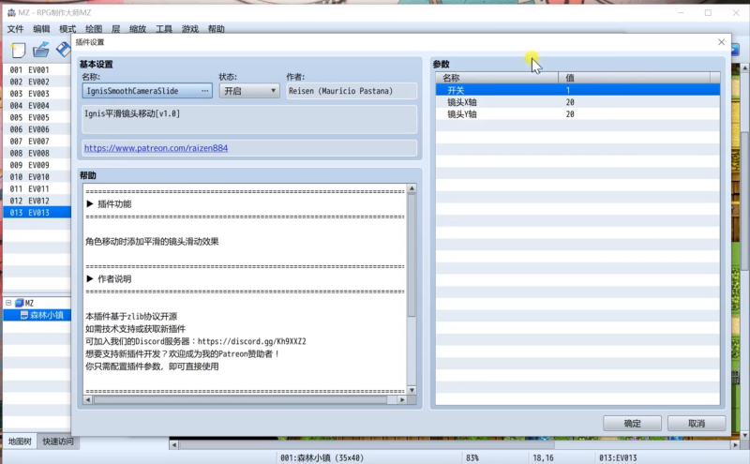Collapse the MZ project tree node
Viewport: 750px width, 464px height.
point(8,303)
